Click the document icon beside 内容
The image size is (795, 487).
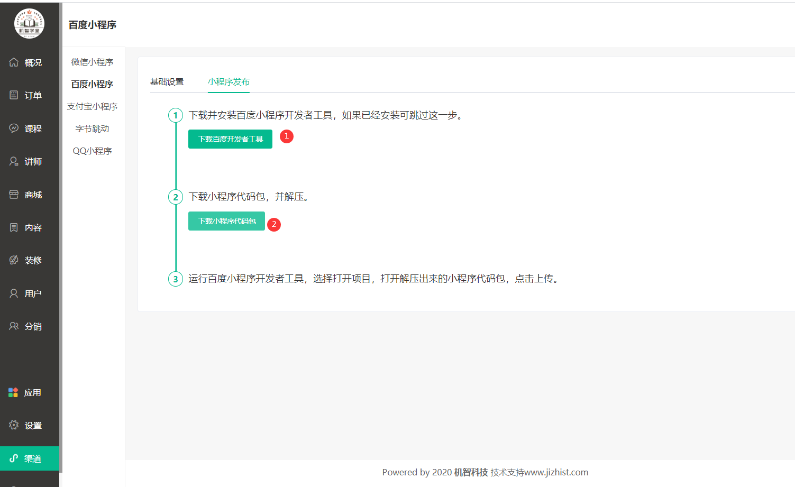14,227
